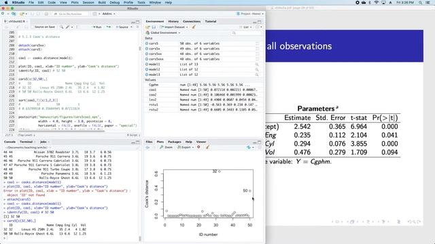Click previous plot arrow in Plots pane
435x244 pixels.
pyautogui.click(x=147, y=147)
